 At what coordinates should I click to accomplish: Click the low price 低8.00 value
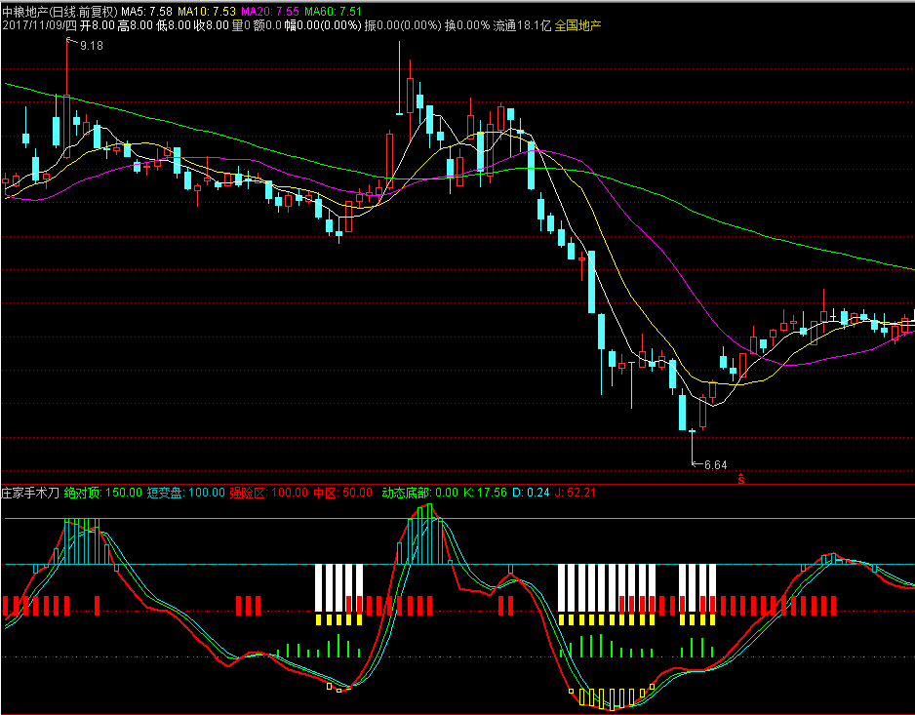click(174, 25)
